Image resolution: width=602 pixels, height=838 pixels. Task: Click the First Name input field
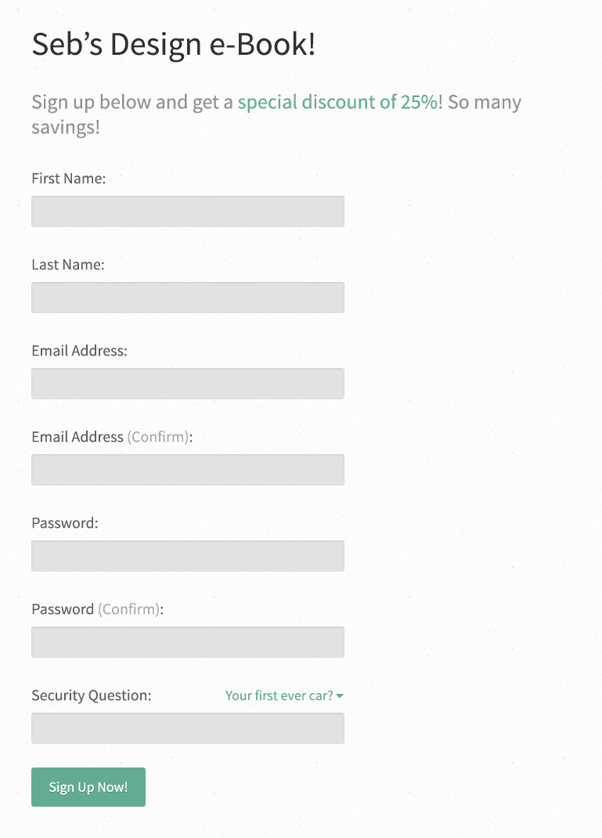click(x=188, y=211)
